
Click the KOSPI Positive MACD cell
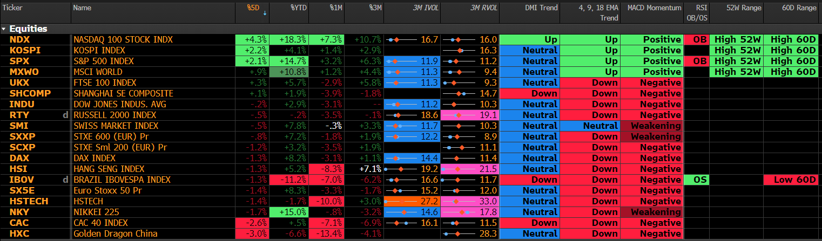[651, 50]
